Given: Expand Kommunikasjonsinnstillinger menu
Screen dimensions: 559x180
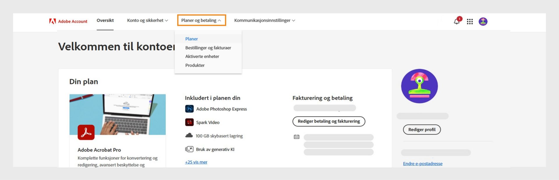Looking at the screenshot, I should [265, 20].
